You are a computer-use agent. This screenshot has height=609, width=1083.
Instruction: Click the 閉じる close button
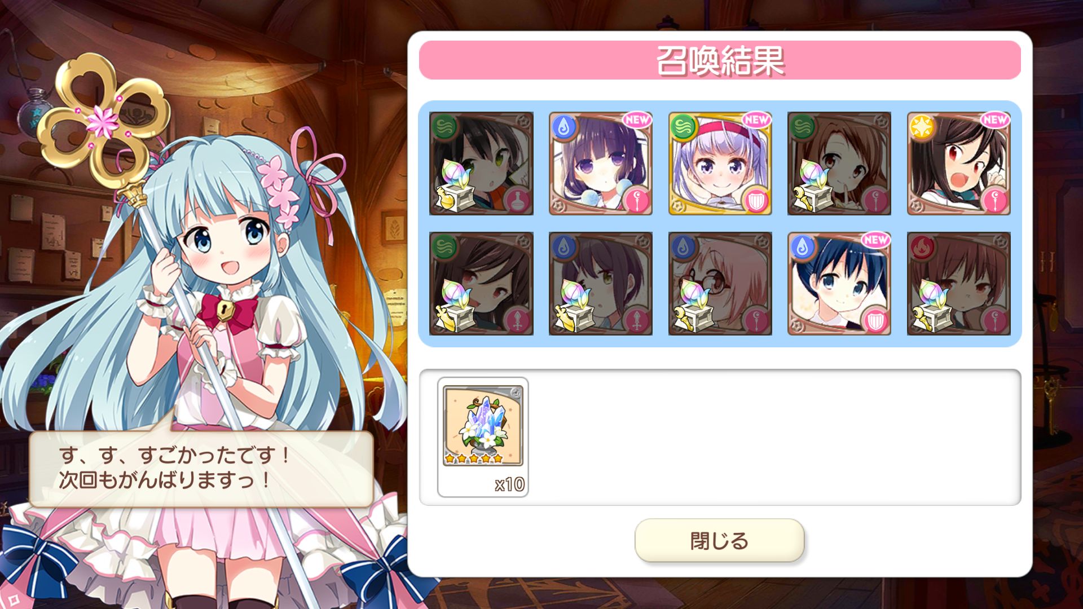(719, 540)
